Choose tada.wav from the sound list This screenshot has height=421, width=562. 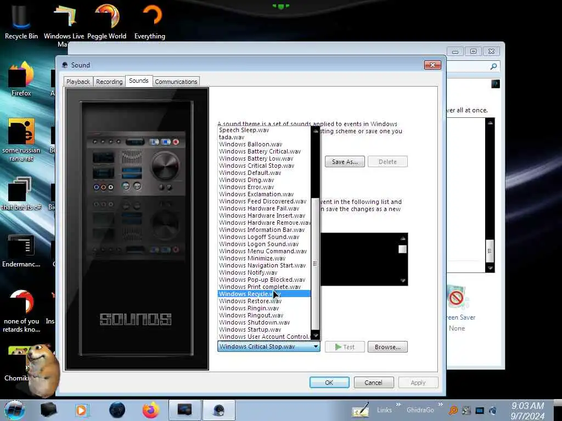(x=264, y=137)
